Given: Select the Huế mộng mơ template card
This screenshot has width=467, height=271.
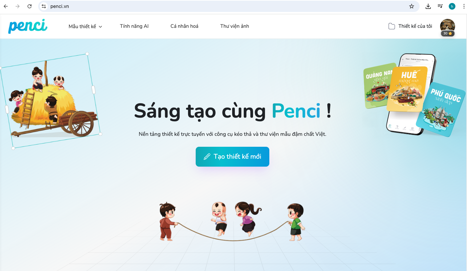Looking at the screenshot, I should 407,89.
